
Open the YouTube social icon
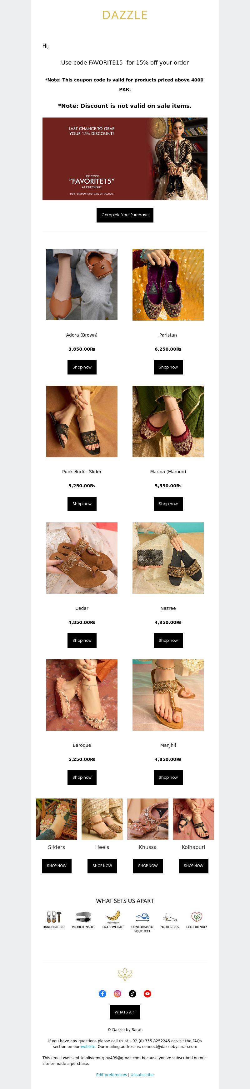point(147,993)
